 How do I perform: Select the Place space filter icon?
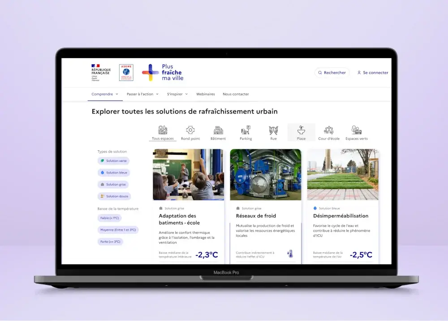coord(301,130)
